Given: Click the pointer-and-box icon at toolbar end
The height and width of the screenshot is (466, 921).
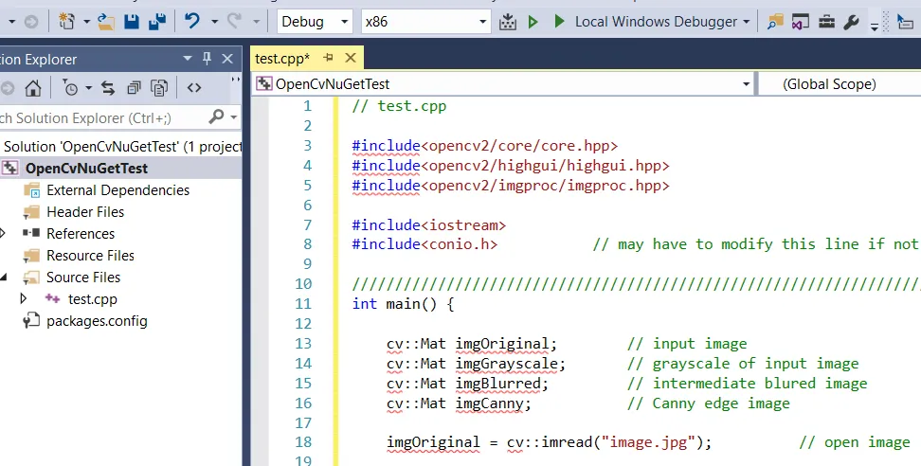Looking at the screenshot, I should pyautogui.click(x=905, y=23).
